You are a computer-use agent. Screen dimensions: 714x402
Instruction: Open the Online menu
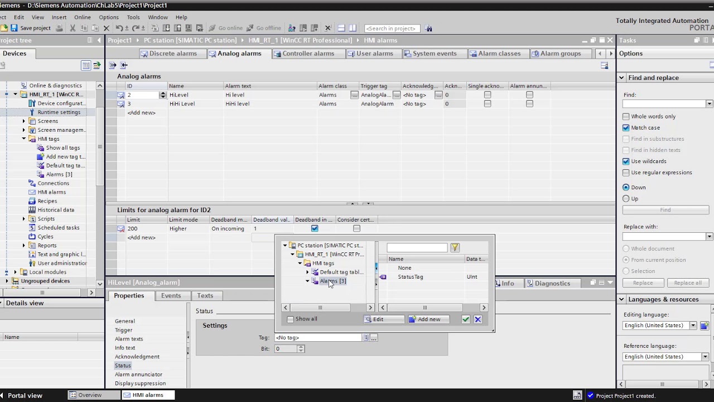click(82, 17)
